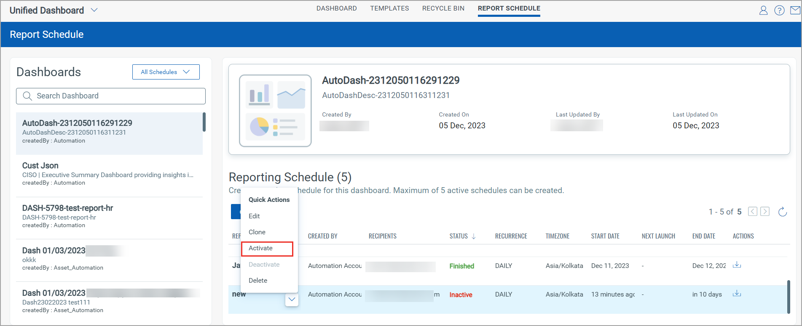Select the 'okkk' Dash 01/03/2023 dashboard
This screenshot has height=326, width=802.
click(109, 261)
